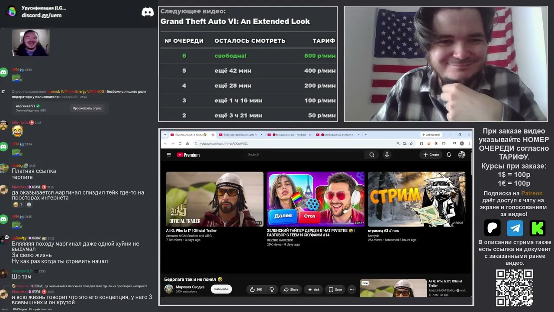Click the 'Шо там' chat message
Image resolution: width=554 pixels, height=312 pixels.
click(21, 276)
